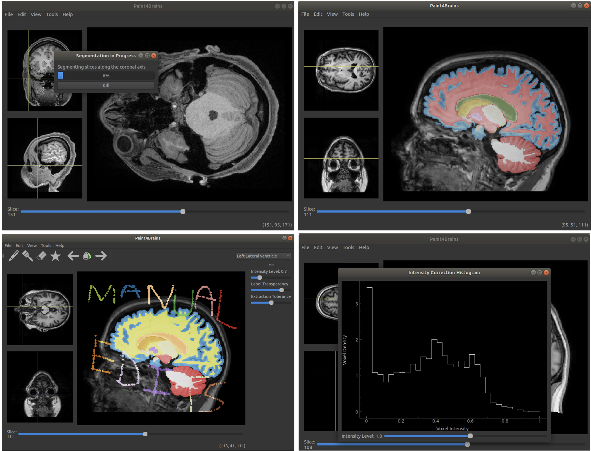
Task: Open File menu in the slice 151 window
Action: pos(9,14)
